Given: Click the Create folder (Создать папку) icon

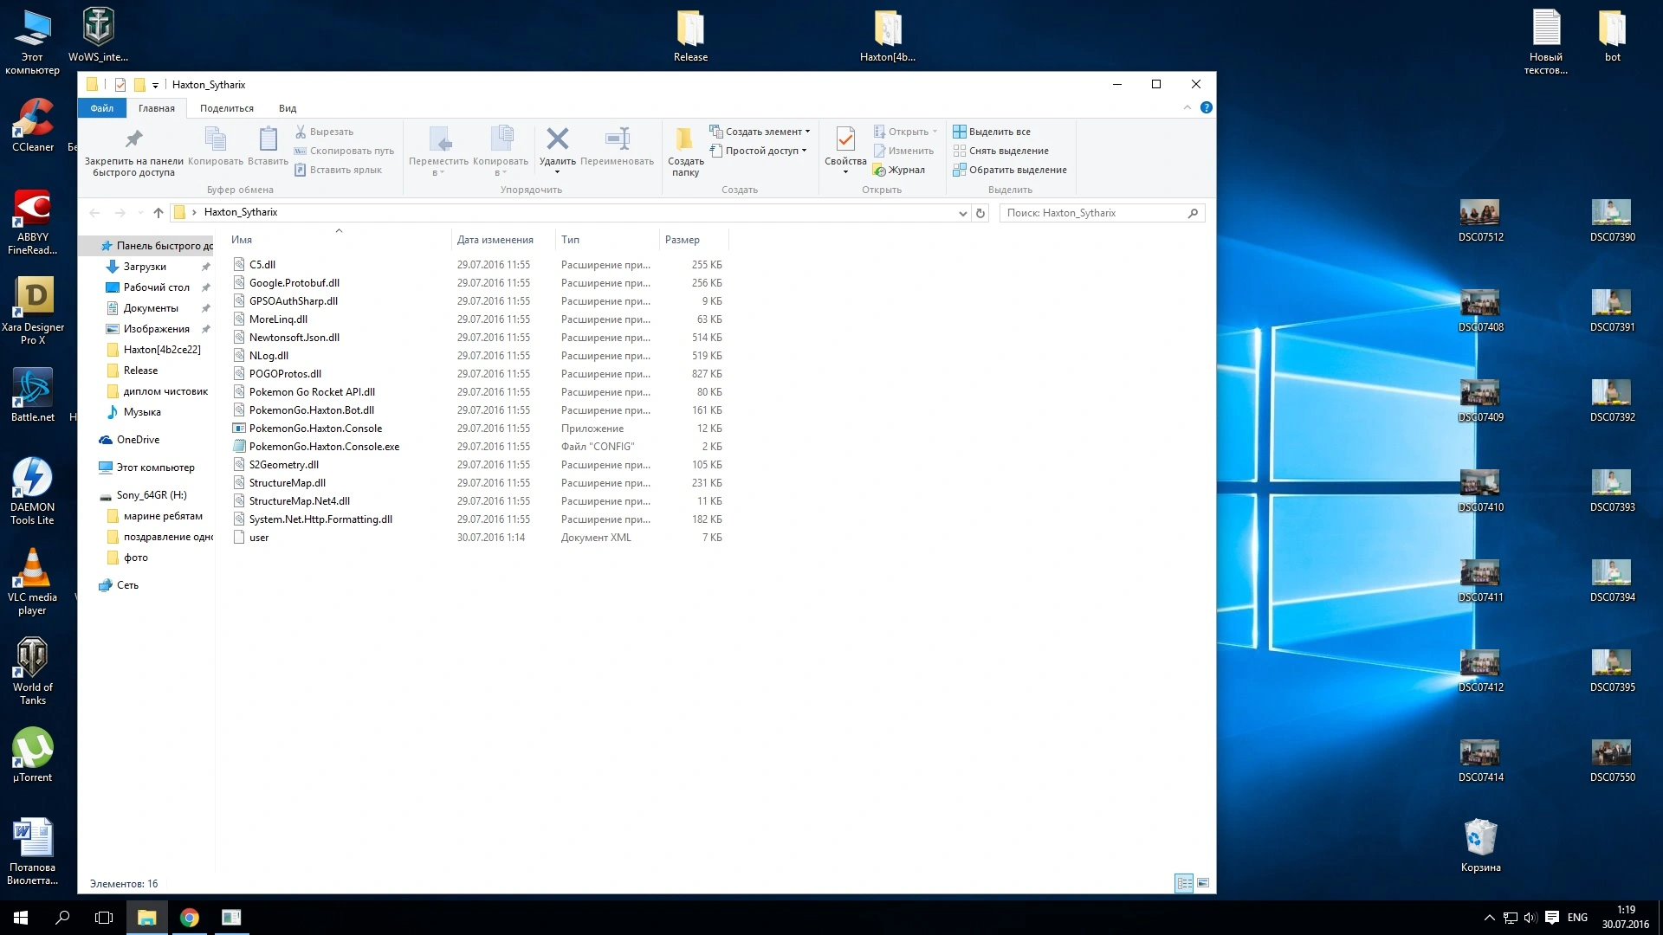Looking at the screenshot, I should [x=685, y=139].
